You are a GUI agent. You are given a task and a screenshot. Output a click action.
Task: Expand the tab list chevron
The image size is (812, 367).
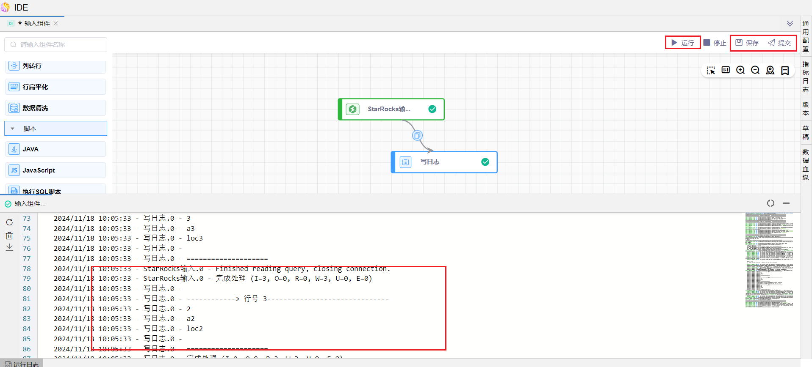click(790, 24)
